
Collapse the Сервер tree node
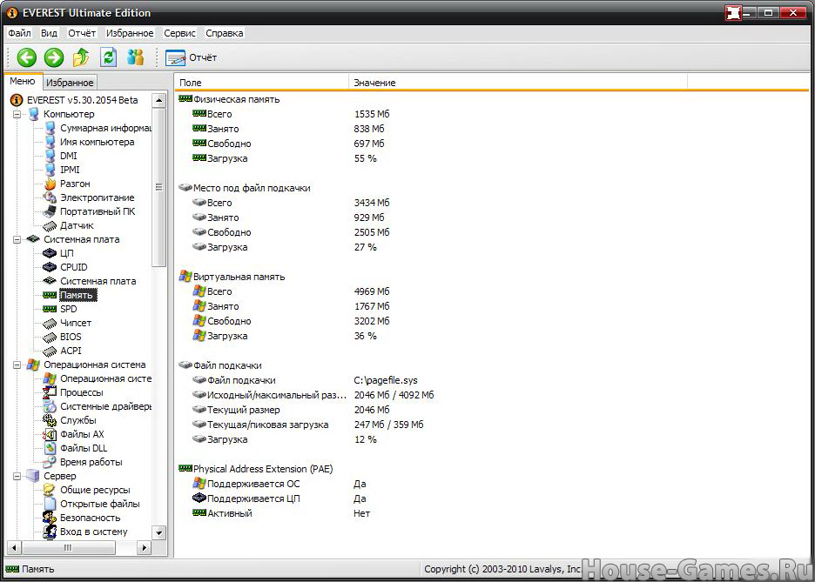(x=17, y=476)
